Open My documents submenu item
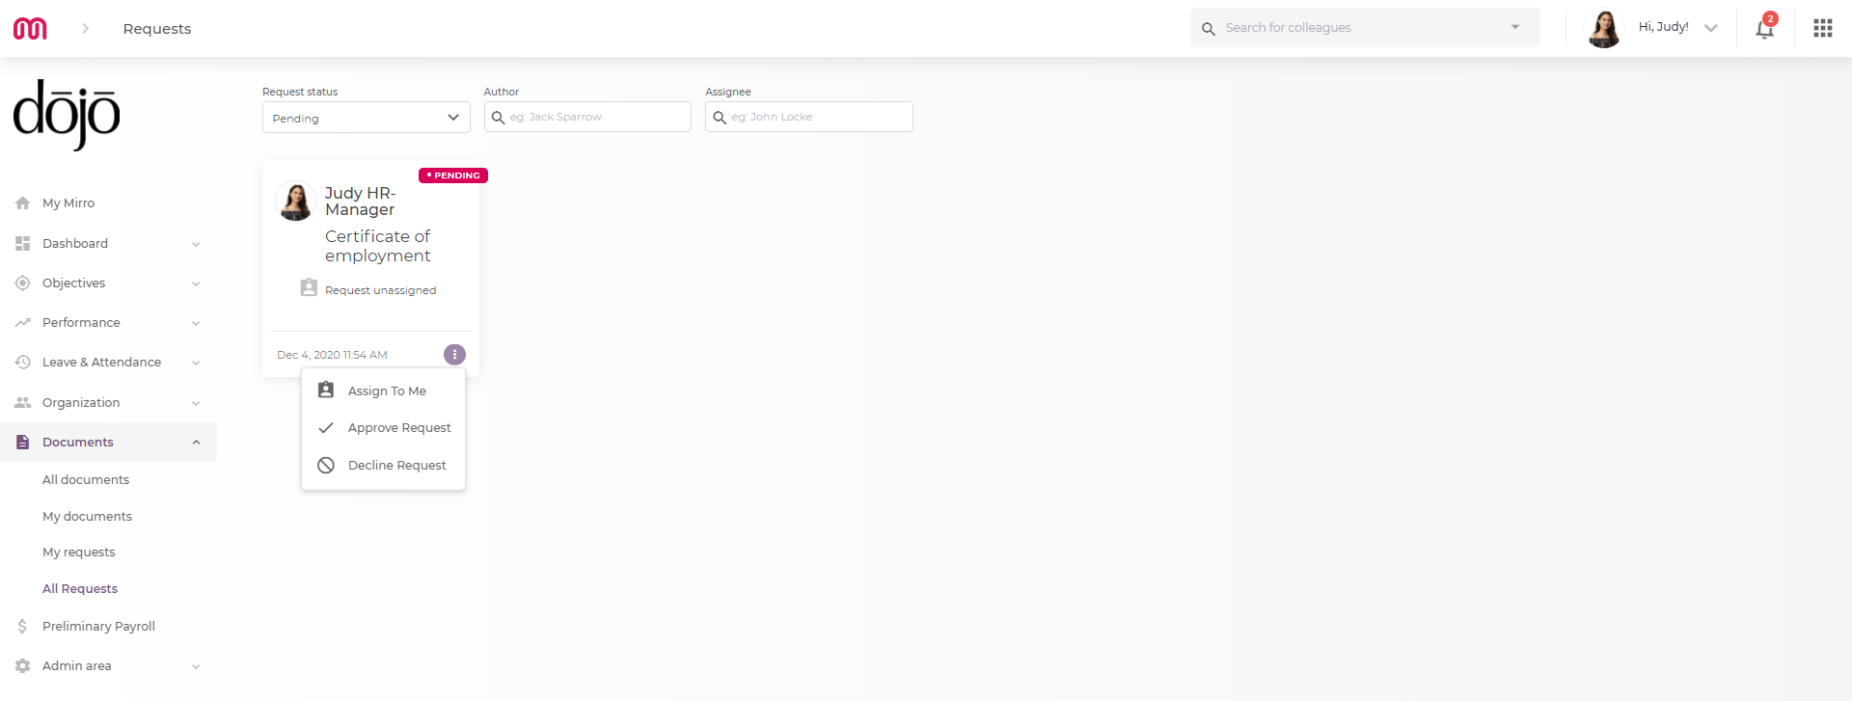 (x=87, y=517)
